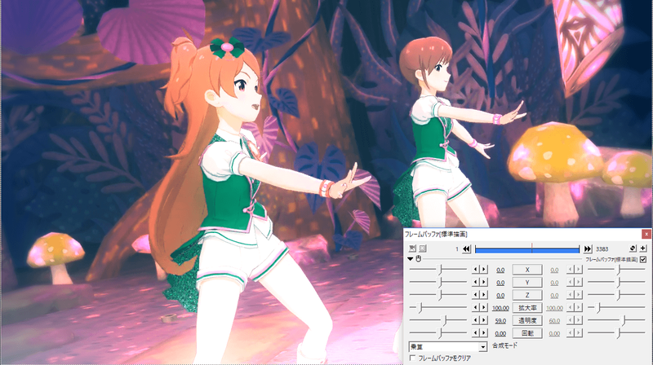Viewport: 653px width, 365px height.
Task: Click the right-side X increase arrow
Action: (x=579, y=270)
